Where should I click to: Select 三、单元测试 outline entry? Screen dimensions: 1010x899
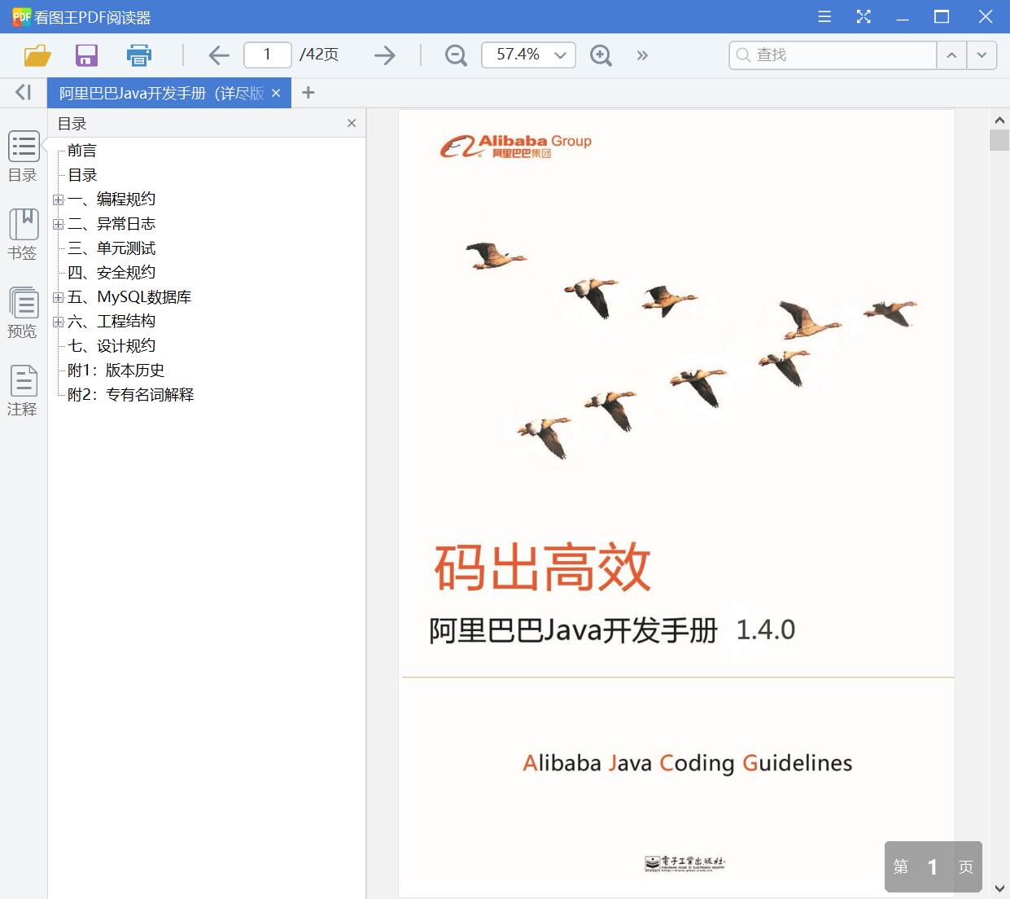[111, 248]
